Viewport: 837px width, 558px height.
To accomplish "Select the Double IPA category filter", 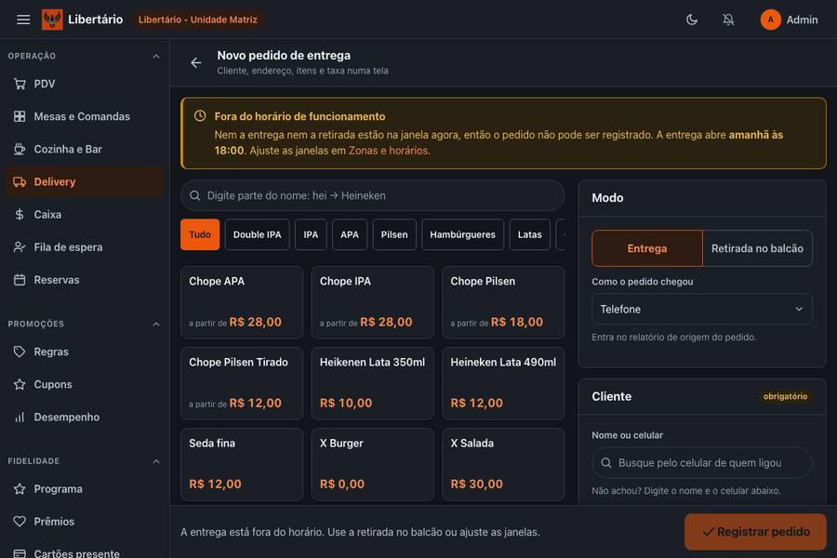I will pos(257,234).
